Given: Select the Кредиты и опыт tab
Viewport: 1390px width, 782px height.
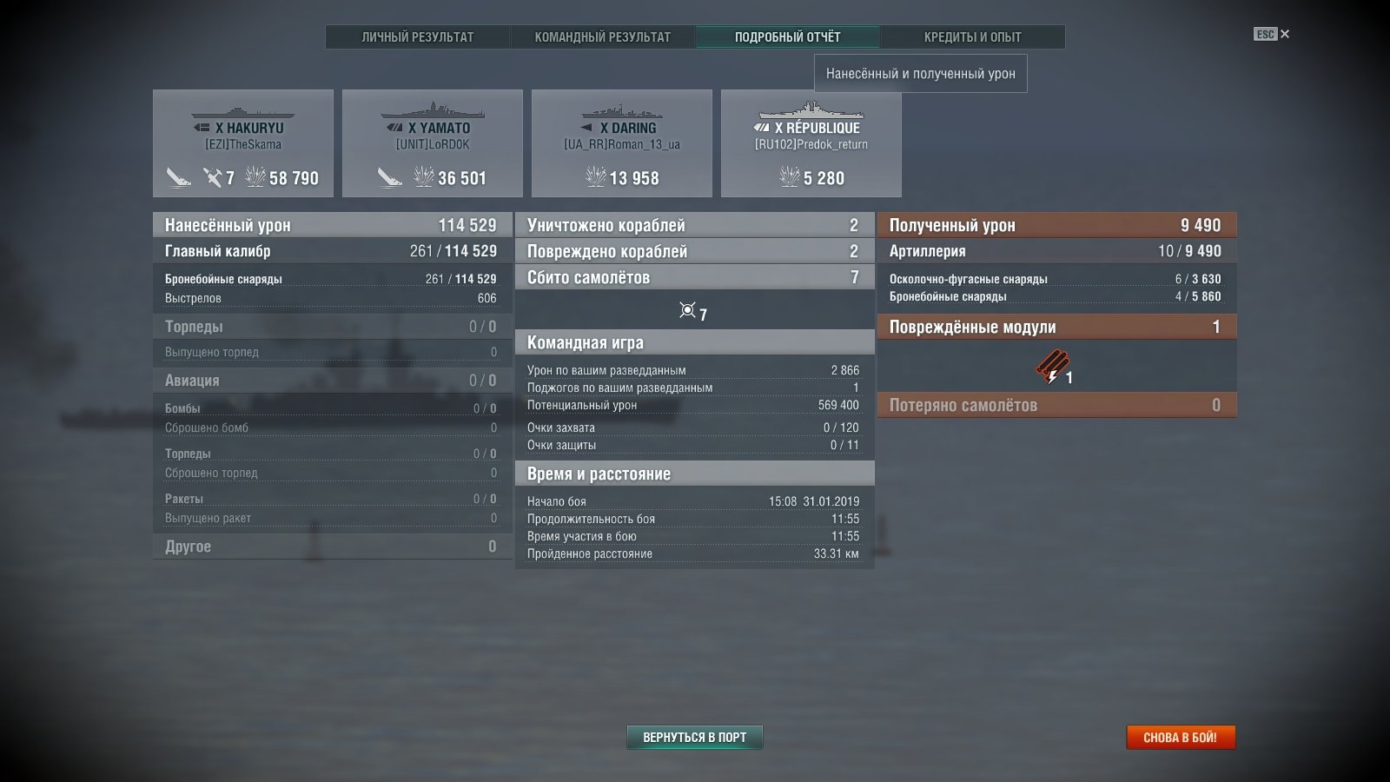Looking at the screenshot, I should coord(973,36).
